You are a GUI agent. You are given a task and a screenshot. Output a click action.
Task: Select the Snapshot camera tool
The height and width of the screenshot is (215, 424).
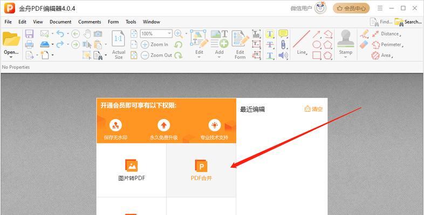point(98,34)
